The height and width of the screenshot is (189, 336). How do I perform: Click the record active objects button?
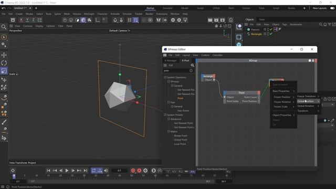point(133,171)
